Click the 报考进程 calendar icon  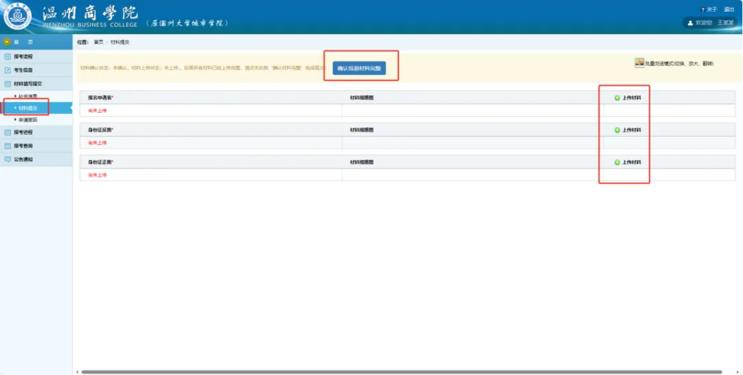click(8, 132)
